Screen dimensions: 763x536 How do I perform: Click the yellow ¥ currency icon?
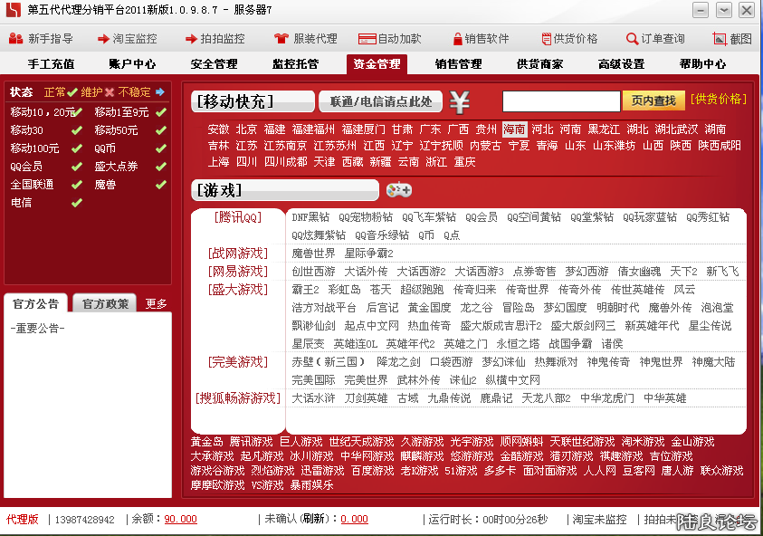coord(459,103)
